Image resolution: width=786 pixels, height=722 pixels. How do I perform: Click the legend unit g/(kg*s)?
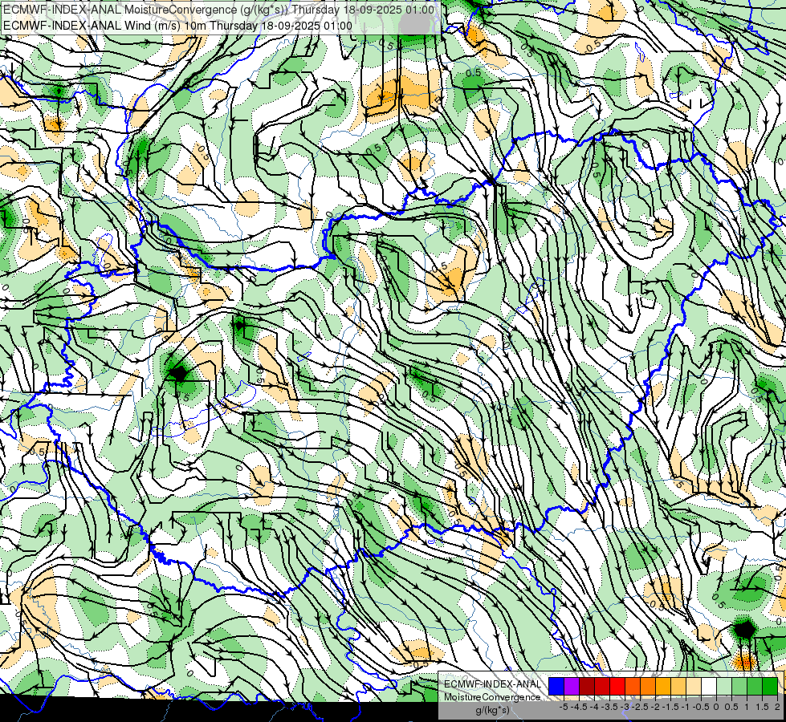click(493, 710)
